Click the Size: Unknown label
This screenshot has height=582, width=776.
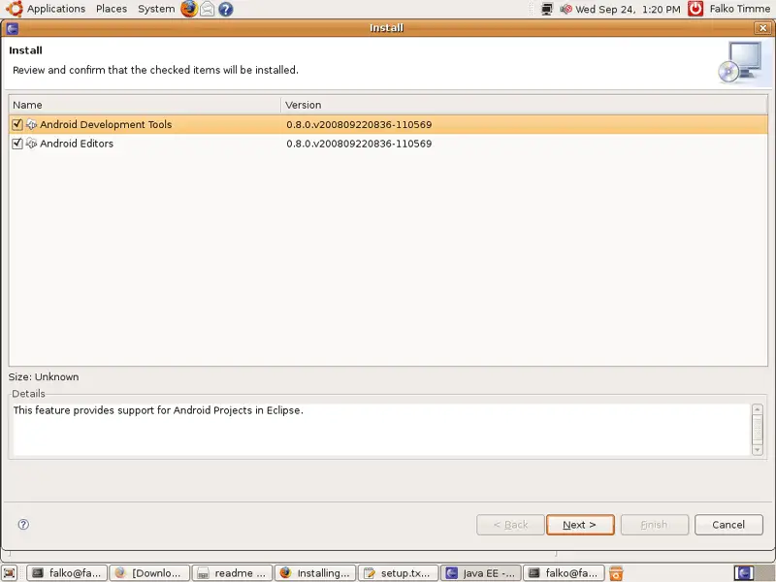point(44,376)
